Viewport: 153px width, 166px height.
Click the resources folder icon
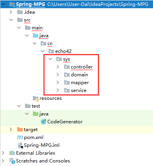[x=36, y=99]
